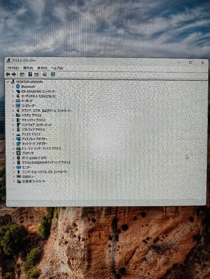Open Properties via the toolbar icon
210x279 pixels.
[x=22, y=74]
